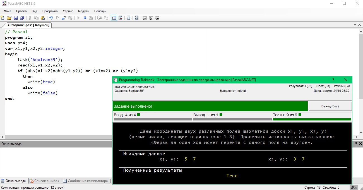Click the New file toolbar icon

click(3, 18)
